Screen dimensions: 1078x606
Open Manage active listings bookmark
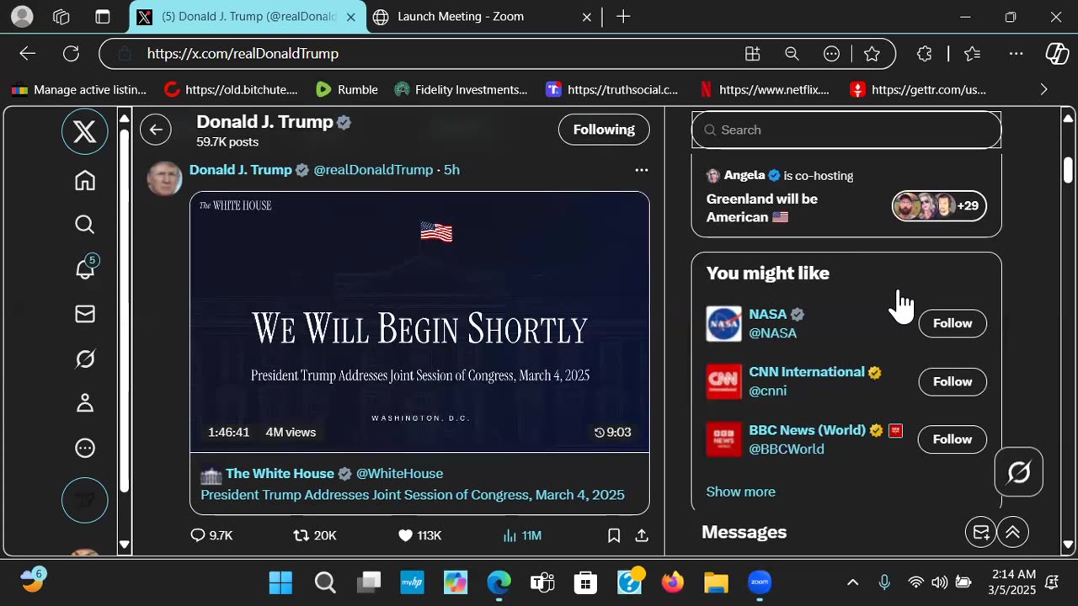pos(78,89)
